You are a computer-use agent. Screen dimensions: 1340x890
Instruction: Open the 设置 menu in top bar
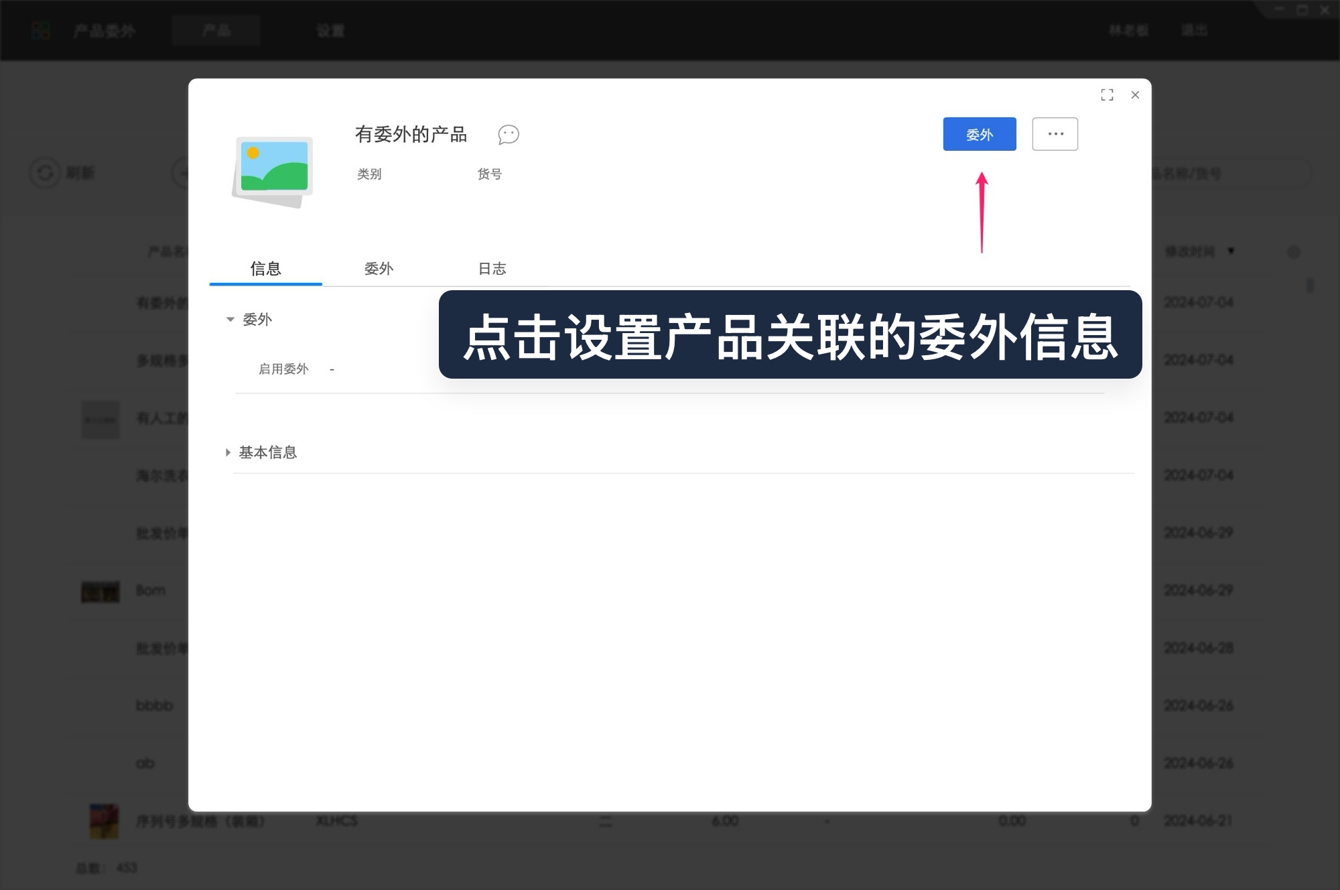tap(330, 30)
